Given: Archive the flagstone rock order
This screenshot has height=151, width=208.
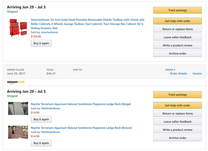Looking at the screenshot, I should [177, 138].
